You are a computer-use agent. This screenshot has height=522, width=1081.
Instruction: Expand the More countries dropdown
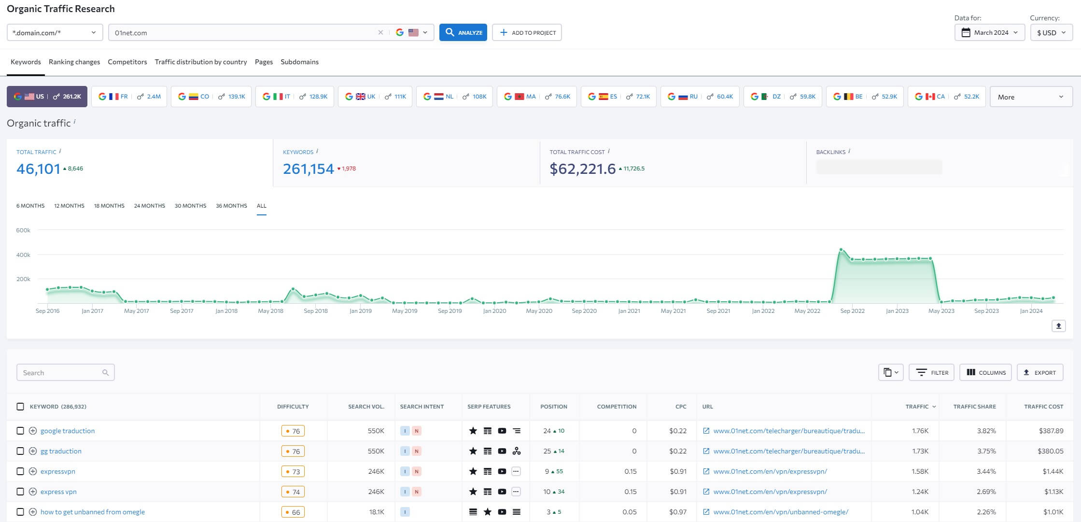click(x=1031, y=97)
